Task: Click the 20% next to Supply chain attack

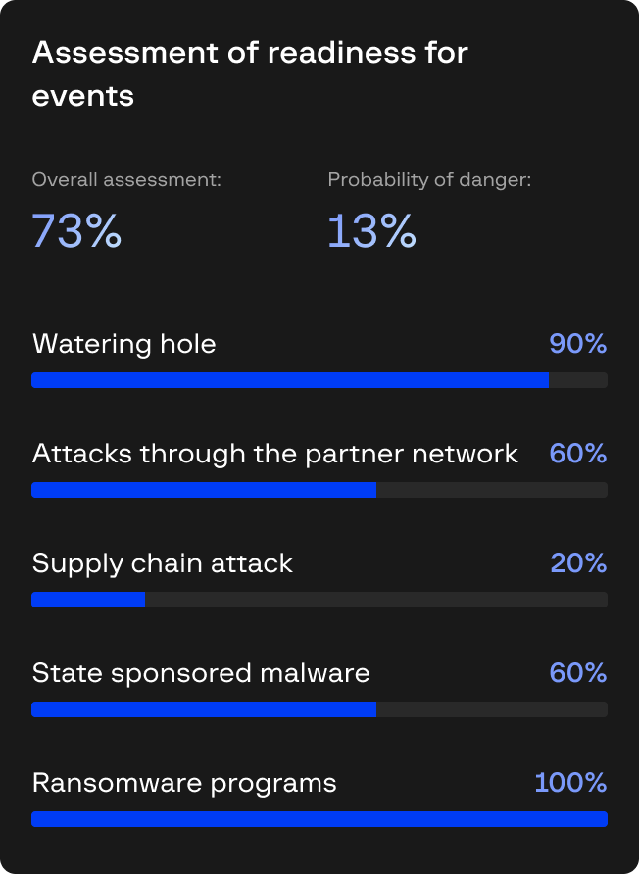Action: 577,563
